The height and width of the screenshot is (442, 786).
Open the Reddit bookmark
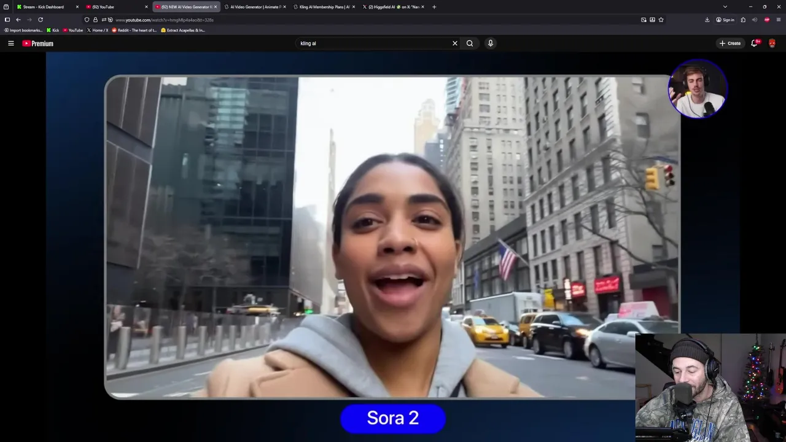click(x=134, y=30)
